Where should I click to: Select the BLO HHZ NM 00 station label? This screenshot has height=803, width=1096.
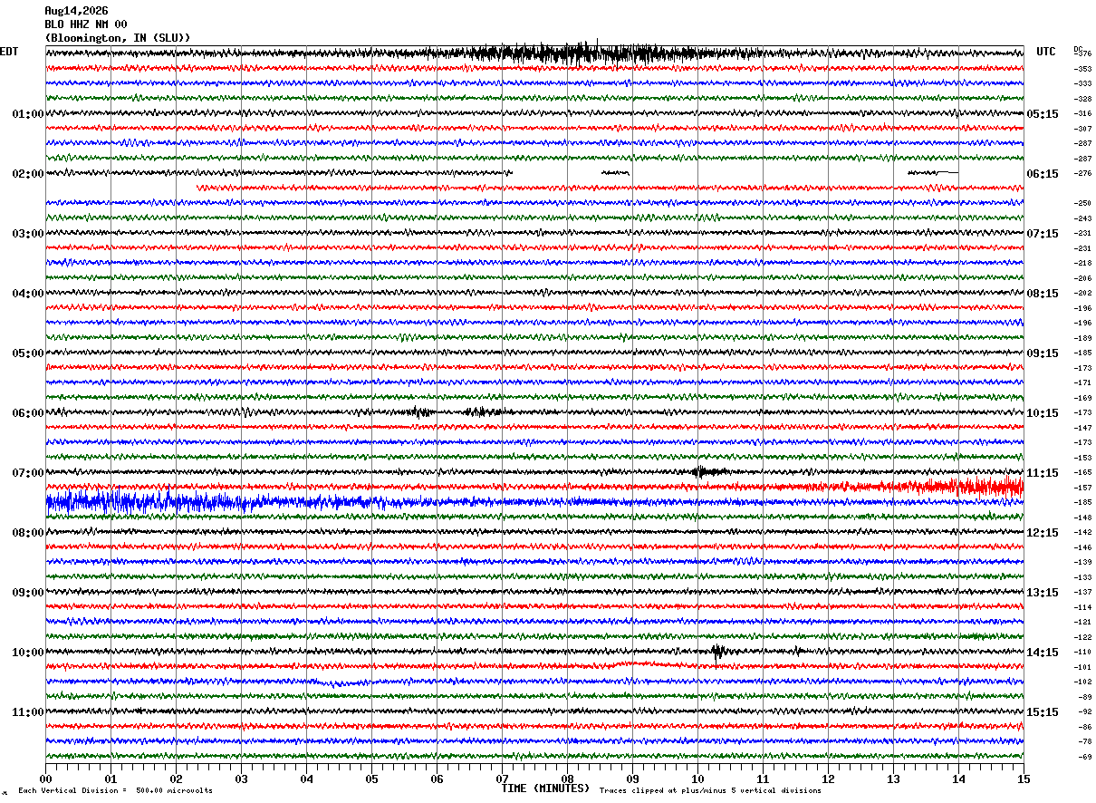pos(86,24)
